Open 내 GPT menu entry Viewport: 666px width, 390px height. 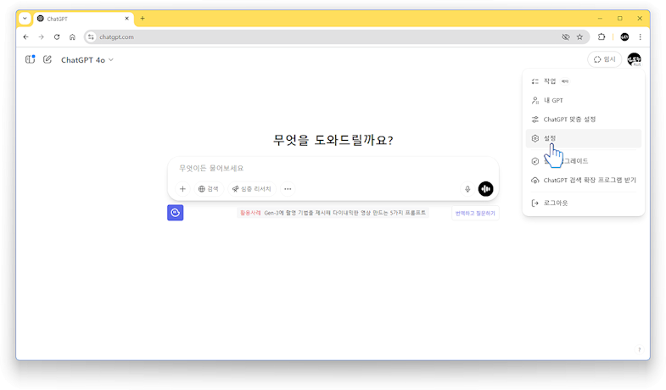[x=584, y=100]
